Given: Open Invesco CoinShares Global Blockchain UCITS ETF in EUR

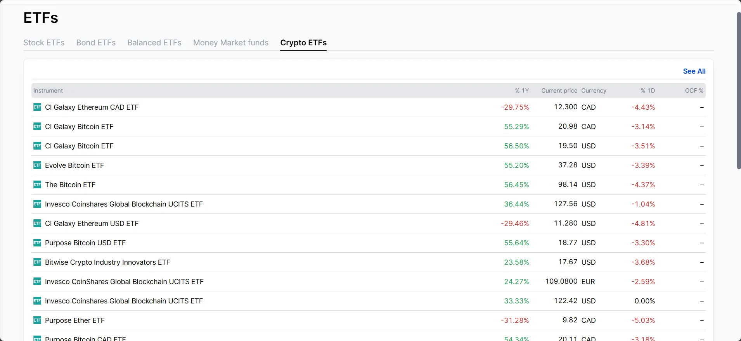Looking at the screenshot, I should tap(124, 282).
